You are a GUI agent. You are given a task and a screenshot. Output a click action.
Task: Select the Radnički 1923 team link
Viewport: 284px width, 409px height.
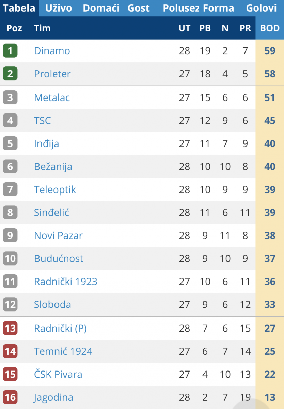[x=66, y=282]
